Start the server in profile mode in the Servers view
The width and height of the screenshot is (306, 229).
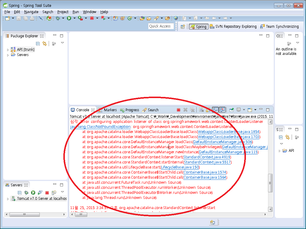coord(40,193)
